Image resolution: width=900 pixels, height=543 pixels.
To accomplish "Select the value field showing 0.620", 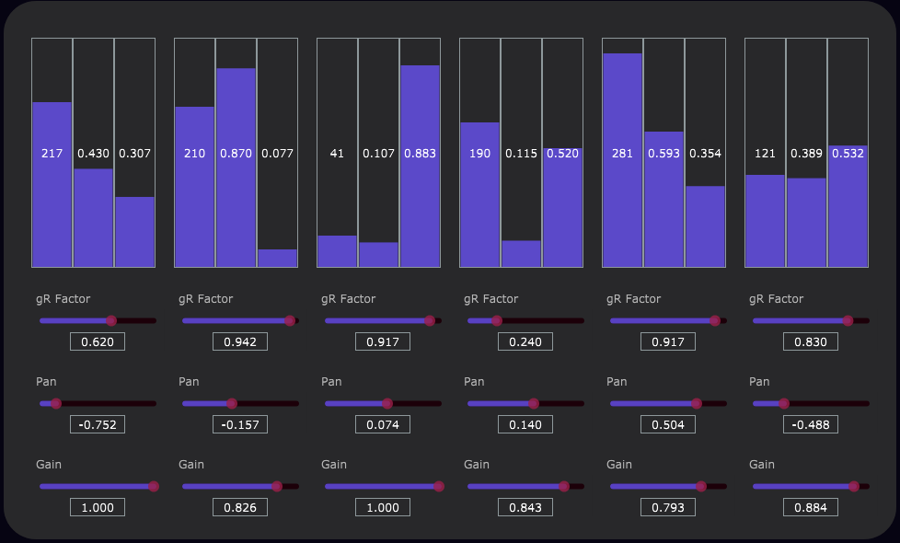I will pyautogui.click(x=97, y=341).
